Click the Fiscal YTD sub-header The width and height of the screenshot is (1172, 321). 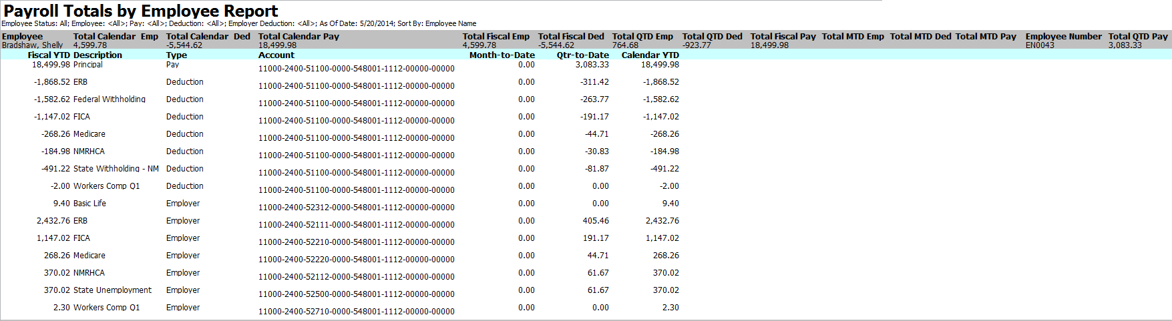click(49, 55)
